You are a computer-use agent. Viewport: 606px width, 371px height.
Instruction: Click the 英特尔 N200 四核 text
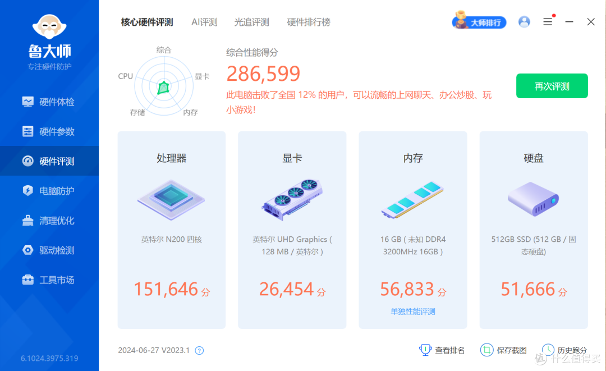coord(171,240)
